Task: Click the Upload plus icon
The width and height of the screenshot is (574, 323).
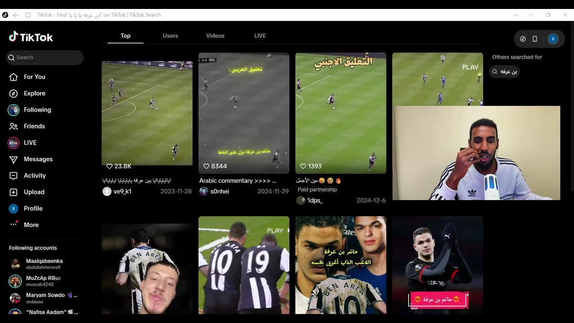Action: point(13,192)
